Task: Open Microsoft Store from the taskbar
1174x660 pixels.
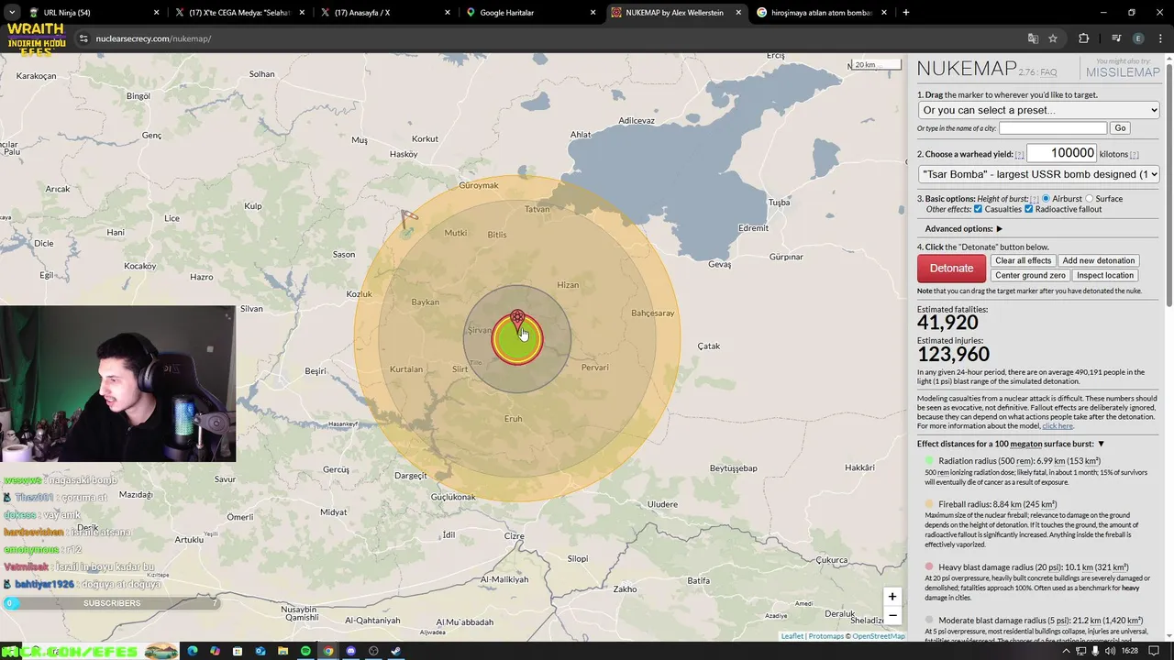Action: coord(238,652)
